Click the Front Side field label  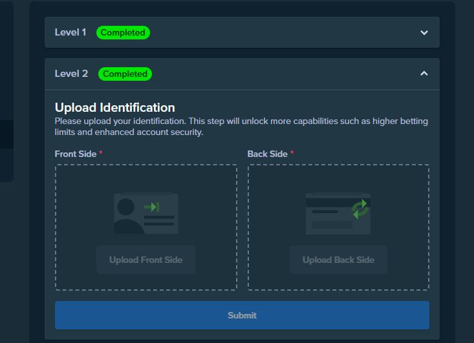tap(76, 154)
